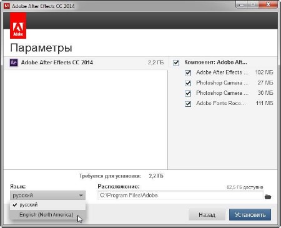Click the Требуется для установки label

[x=110, y=176]
